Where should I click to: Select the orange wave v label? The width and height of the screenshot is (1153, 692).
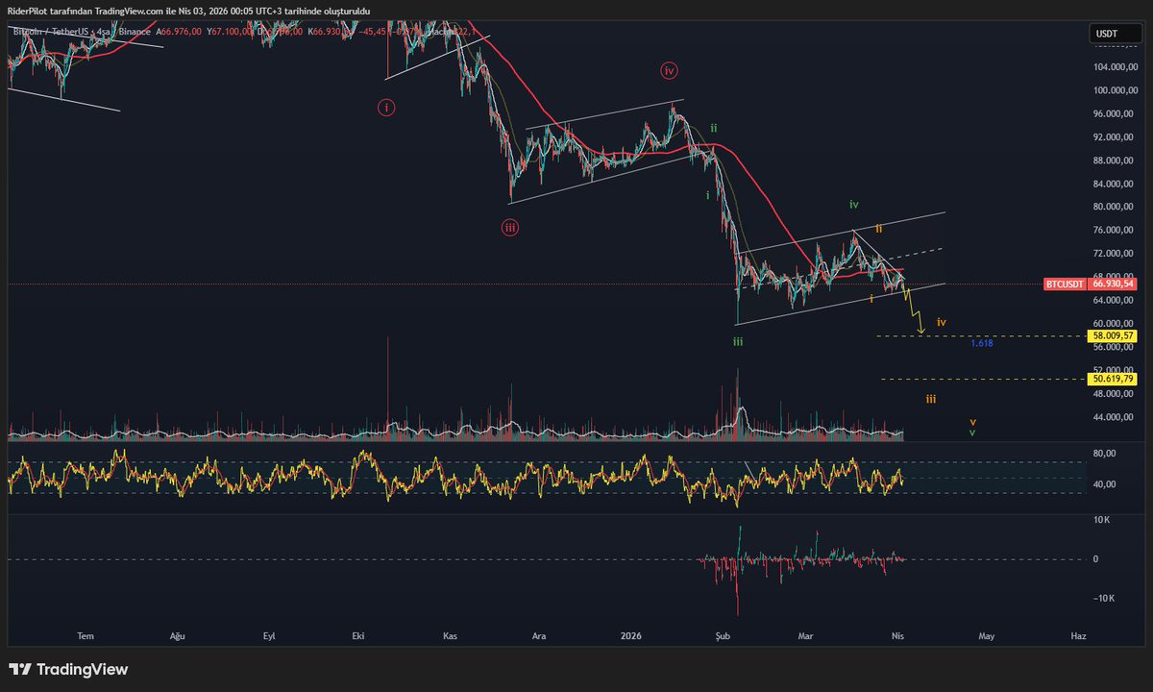(972, 421)
